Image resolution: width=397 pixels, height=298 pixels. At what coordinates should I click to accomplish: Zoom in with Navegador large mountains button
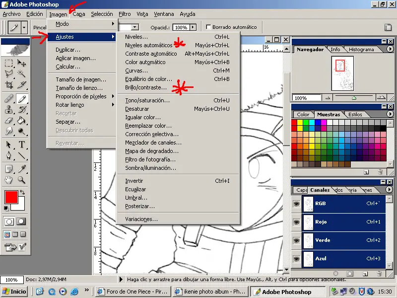click(x=381, y=97)
